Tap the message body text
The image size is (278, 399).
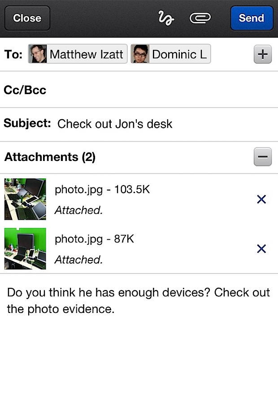pos(139,300)
